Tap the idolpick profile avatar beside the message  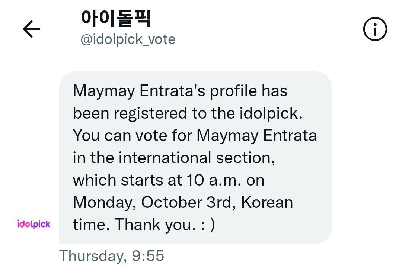click(x=33, y=224)
